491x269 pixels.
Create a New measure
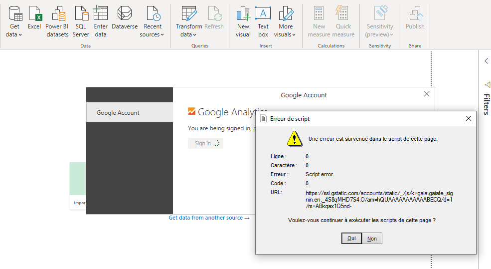[319, 22]
